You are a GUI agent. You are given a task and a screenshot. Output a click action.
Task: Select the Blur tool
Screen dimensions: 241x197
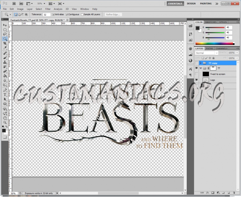point(5,80)
